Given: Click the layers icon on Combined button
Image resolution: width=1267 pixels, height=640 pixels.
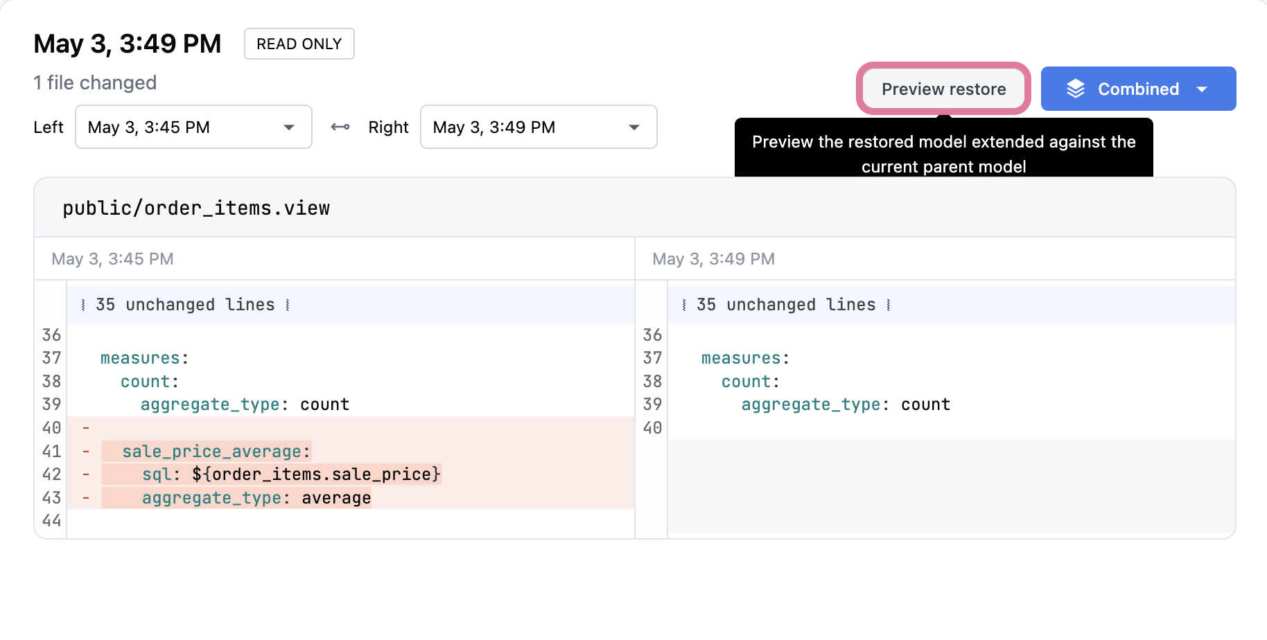Looking at the screenshot, I should (x=1075, y=89).
